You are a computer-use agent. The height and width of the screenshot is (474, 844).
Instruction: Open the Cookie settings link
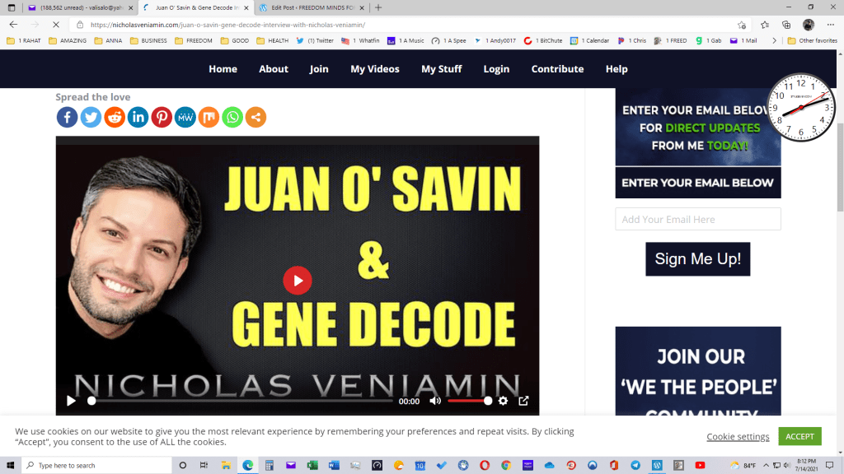(738, 436)
